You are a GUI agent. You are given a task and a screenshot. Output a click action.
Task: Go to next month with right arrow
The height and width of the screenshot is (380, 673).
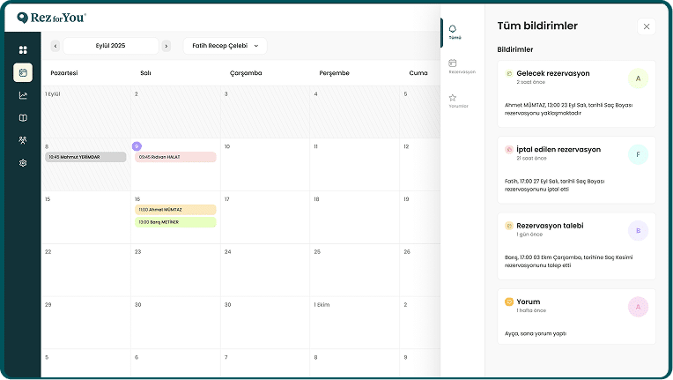[x=166, y=46]
